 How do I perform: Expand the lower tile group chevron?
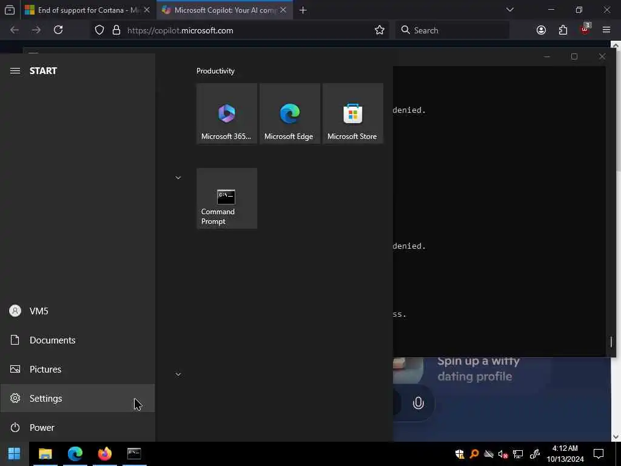[178, 374]
